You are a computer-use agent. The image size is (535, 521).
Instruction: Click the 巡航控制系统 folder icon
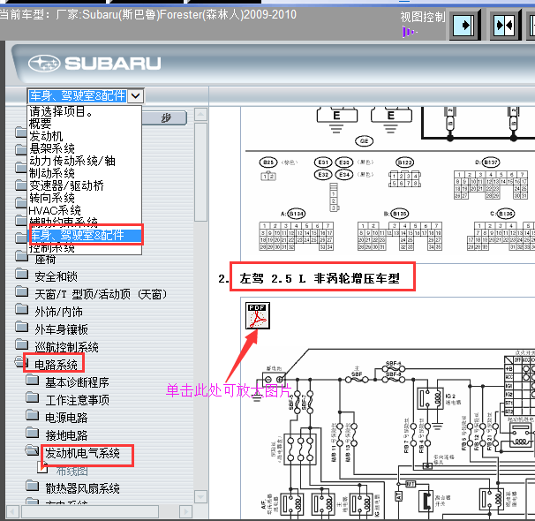(x=22, y=344)
